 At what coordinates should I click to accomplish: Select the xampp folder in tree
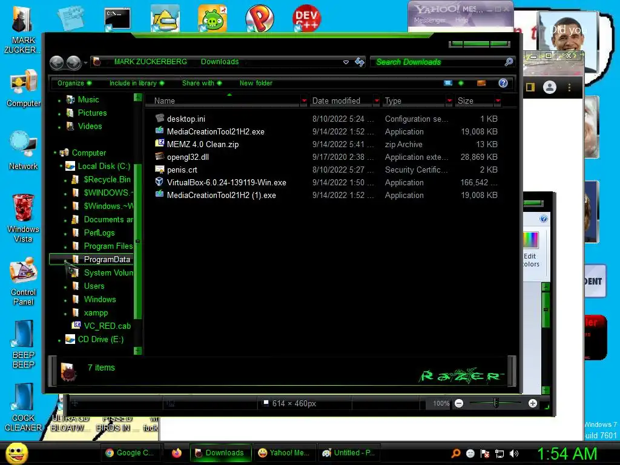coord(96,313)
